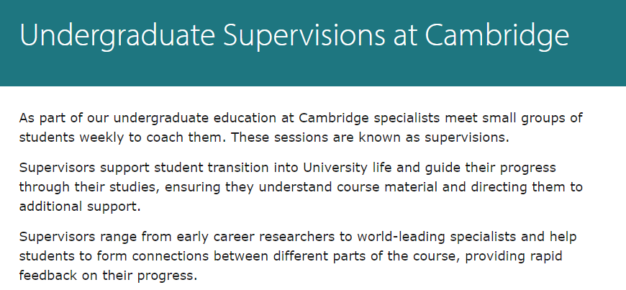The width and height of the screenshot is (626, 290).
Task: Click the line feedback on their progress
Action: click(108, 276)
